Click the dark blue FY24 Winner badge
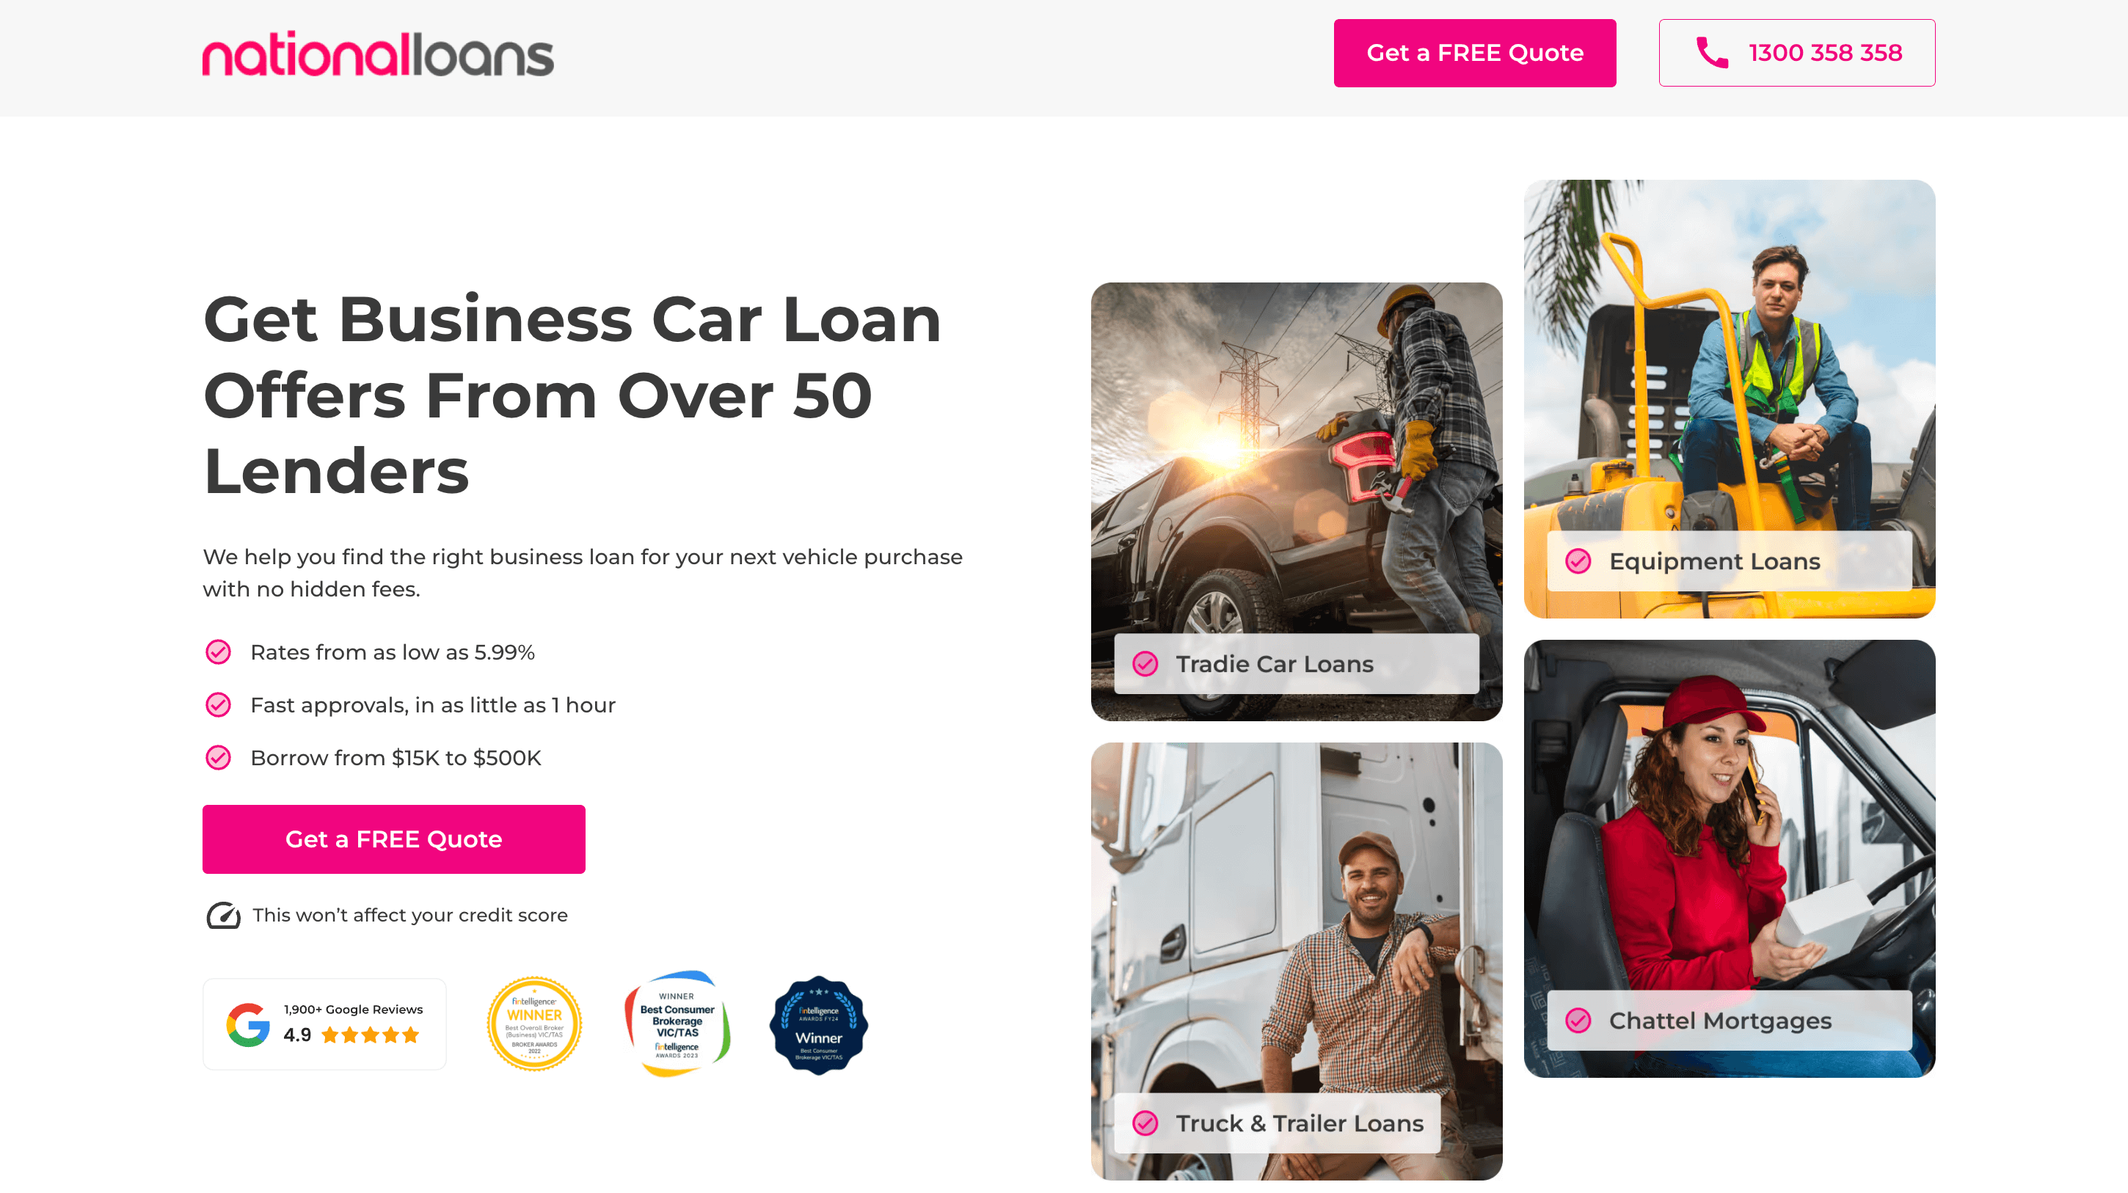2128x1193 pixels. [x=819, y=1024]
